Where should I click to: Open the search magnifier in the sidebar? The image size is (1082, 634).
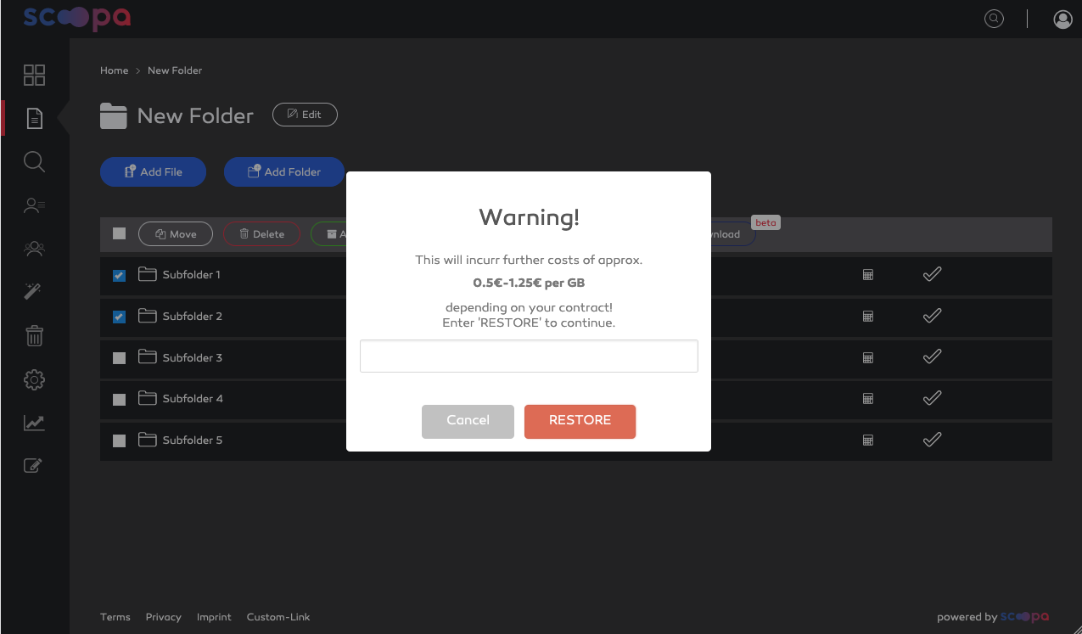(x=34, y=162)
